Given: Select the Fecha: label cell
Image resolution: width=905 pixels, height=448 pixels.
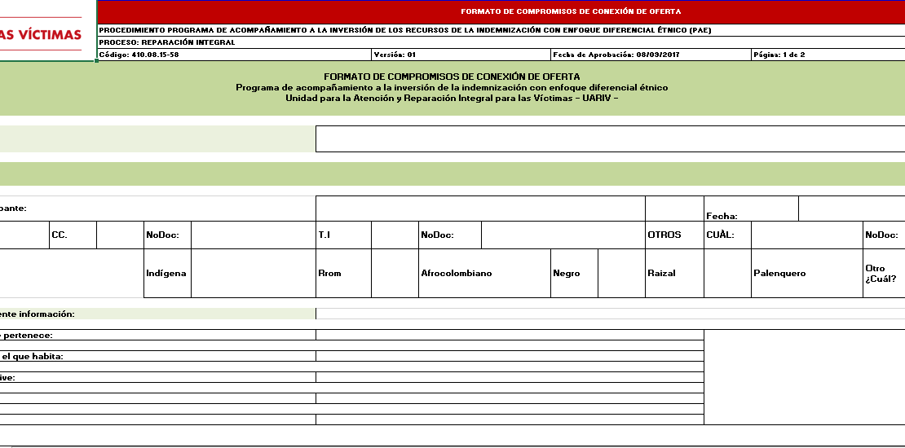Looking at the screenshot, I should [751, 209].
